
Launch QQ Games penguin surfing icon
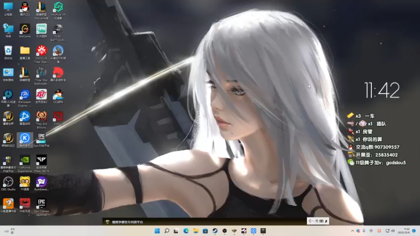(x=58, y=96)
